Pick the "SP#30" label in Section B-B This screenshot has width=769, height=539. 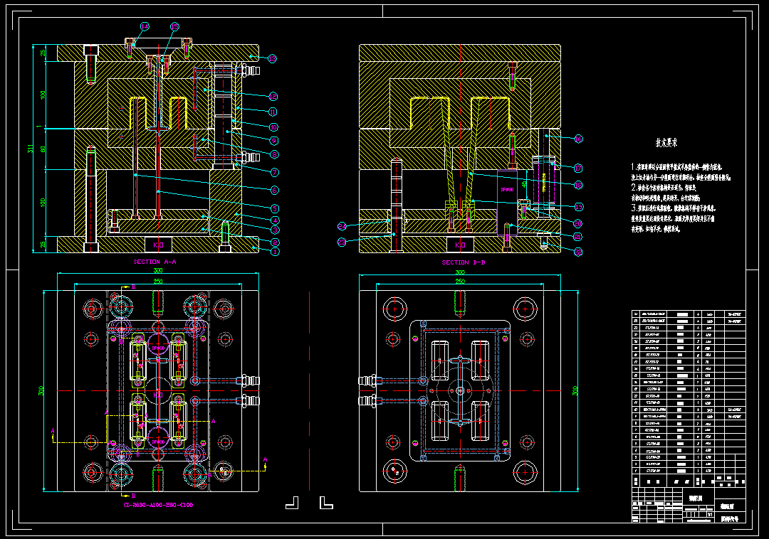click(x=507, y=189)
